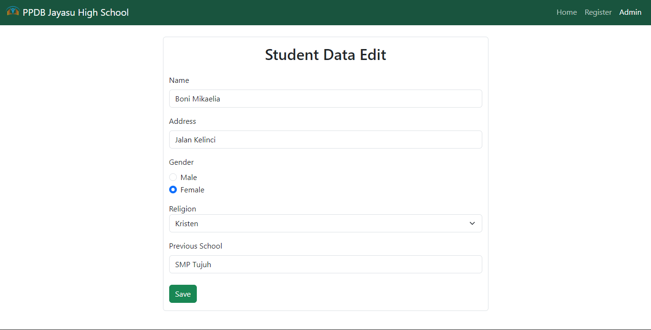Select the Female gender radio button
This screenshot has width=651, height=330.
click(173, 190)
